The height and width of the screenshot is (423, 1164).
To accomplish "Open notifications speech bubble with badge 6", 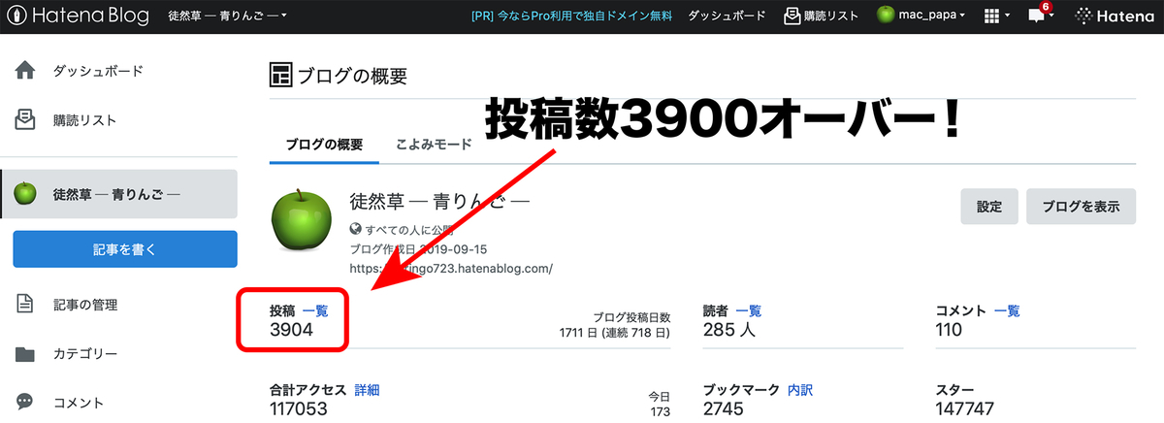I will (x=1041, y=16).
